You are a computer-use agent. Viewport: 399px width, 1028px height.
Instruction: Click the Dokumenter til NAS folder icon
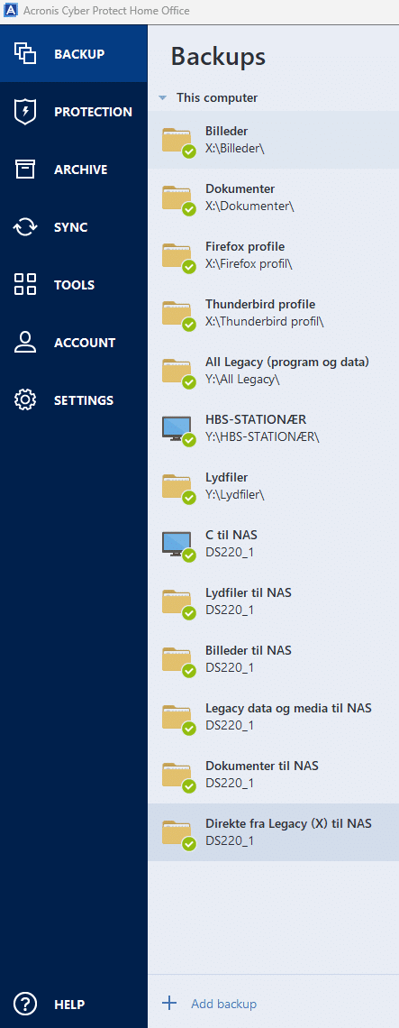tap(178, 776)
